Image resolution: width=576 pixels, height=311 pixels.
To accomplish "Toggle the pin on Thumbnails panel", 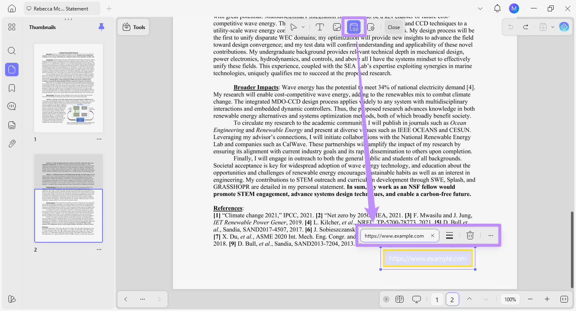I will [x=101, y=27].
